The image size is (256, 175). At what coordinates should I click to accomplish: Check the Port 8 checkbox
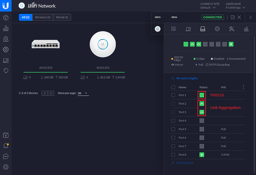(x=173, y=155)
